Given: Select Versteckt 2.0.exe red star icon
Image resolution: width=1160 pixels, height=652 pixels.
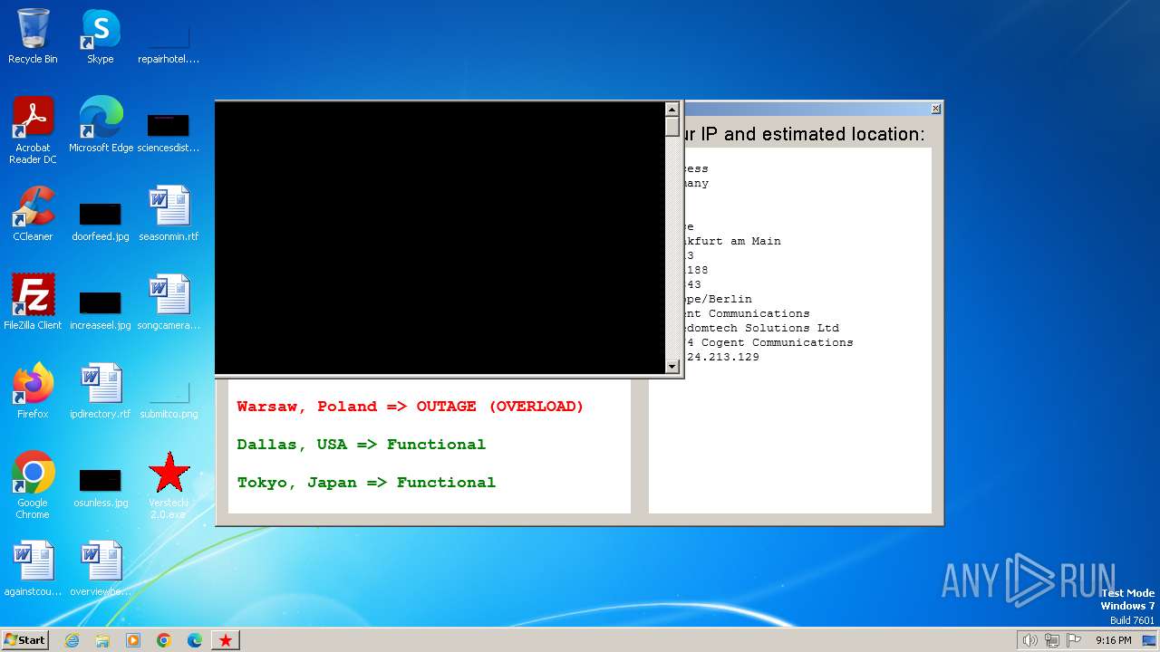Looking at the screenshot, I should pos(169,485).
